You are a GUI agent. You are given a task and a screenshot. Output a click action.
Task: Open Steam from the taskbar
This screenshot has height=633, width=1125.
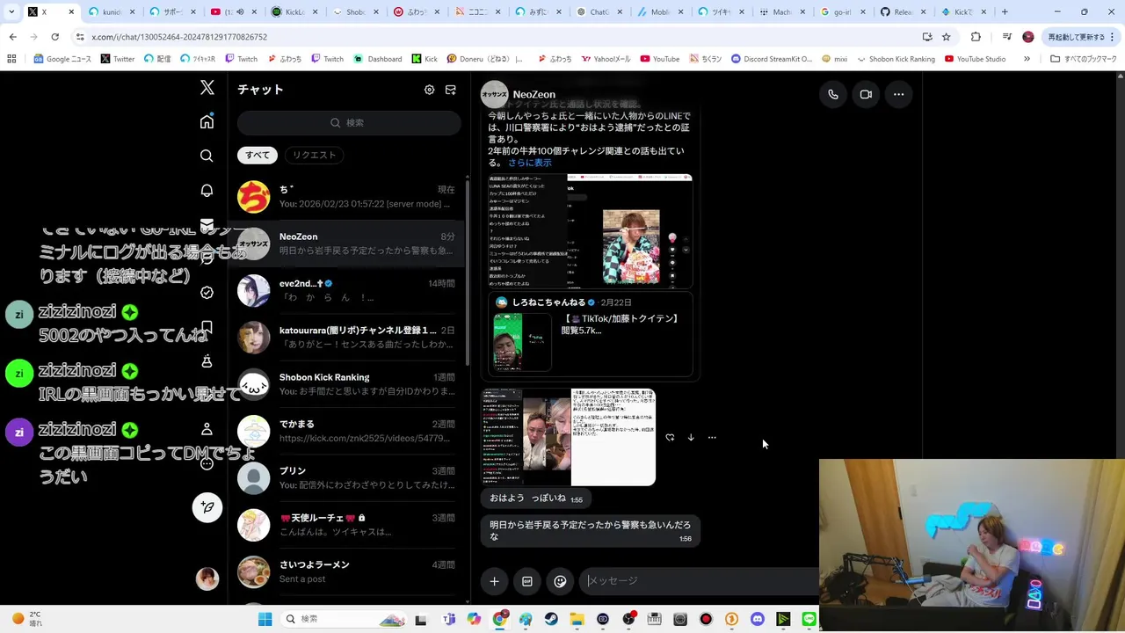point(551,619)
